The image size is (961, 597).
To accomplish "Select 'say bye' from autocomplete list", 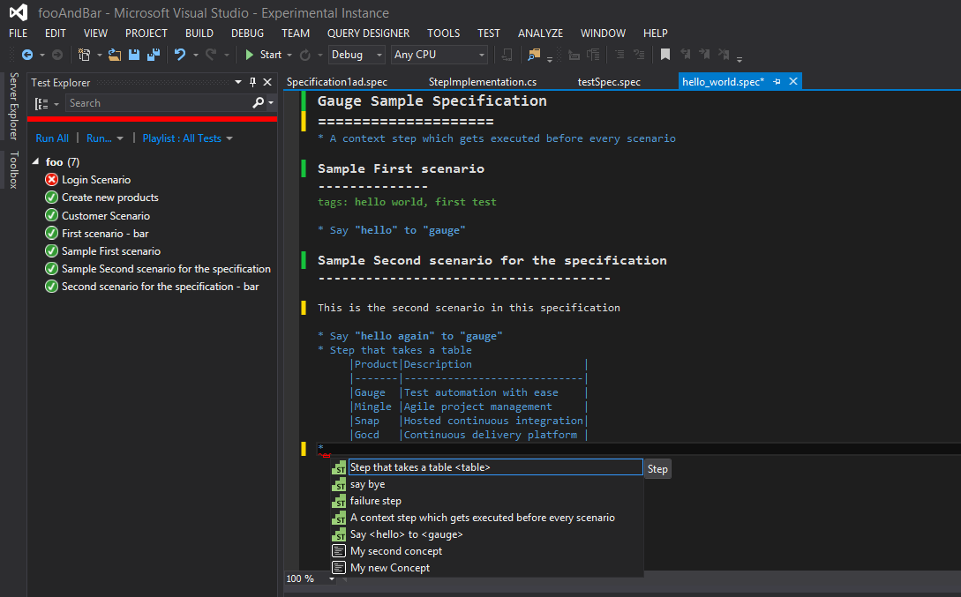I will (x=367, y=484).
